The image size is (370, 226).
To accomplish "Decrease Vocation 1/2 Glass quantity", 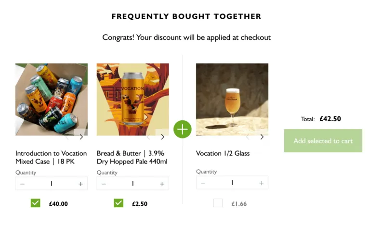I will pos(203,183).
